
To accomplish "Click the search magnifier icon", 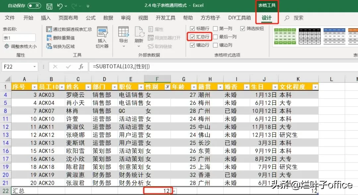I will tap(287, 18).
